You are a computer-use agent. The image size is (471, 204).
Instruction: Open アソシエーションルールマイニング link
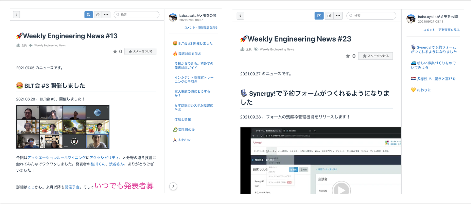tap(57, 158)
